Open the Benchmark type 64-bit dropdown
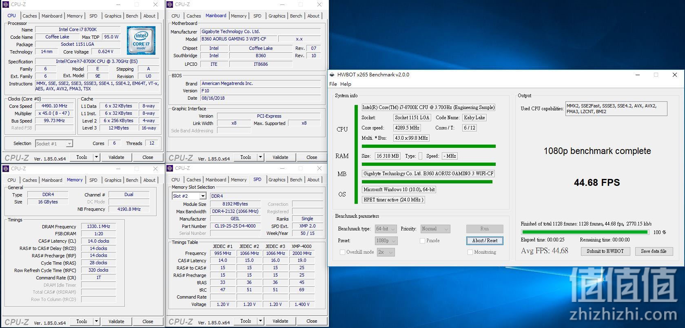The image size is (685, 328). [x=386, y=229]
